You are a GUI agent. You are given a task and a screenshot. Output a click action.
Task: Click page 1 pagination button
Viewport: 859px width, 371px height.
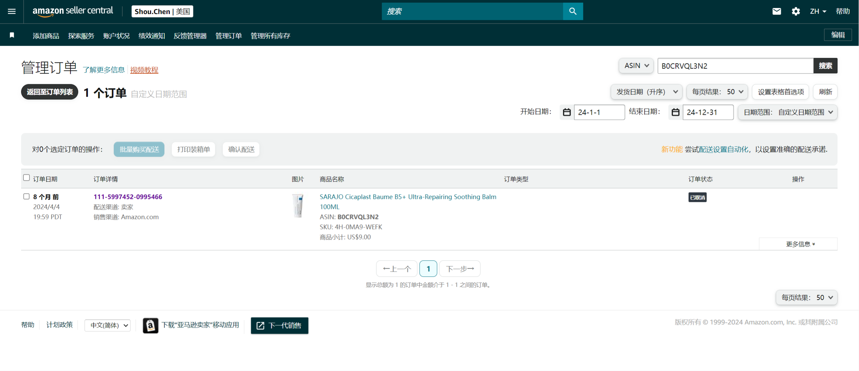[x=428, y=269]
